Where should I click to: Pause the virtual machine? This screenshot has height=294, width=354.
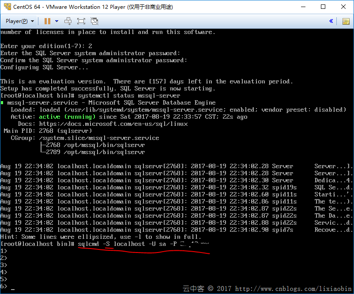coord(47,21)
